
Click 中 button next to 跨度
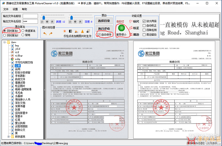point(47,22)
